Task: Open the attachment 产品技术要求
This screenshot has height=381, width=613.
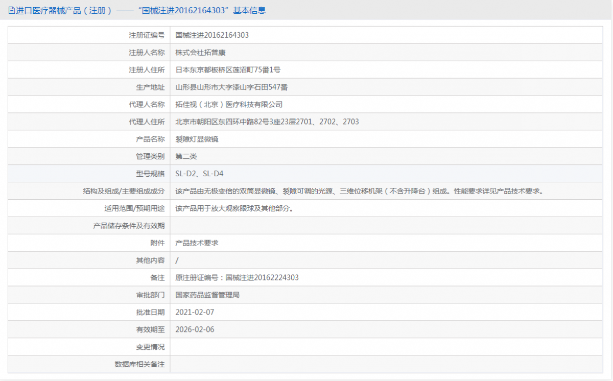Action: [197, 243]
